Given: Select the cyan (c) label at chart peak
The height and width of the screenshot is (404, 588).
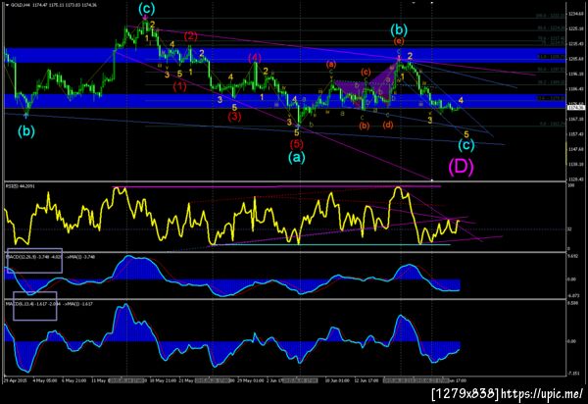Looking at the screenshot, I should (146, 9).
